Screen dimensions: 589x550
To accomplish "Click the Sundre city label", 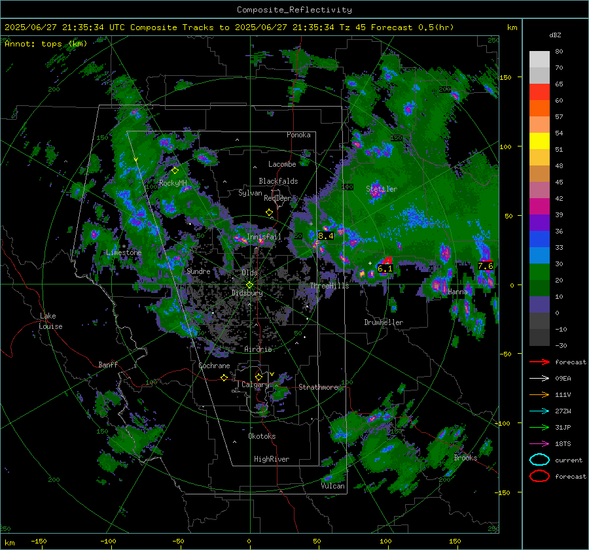I will click(198, 271).
